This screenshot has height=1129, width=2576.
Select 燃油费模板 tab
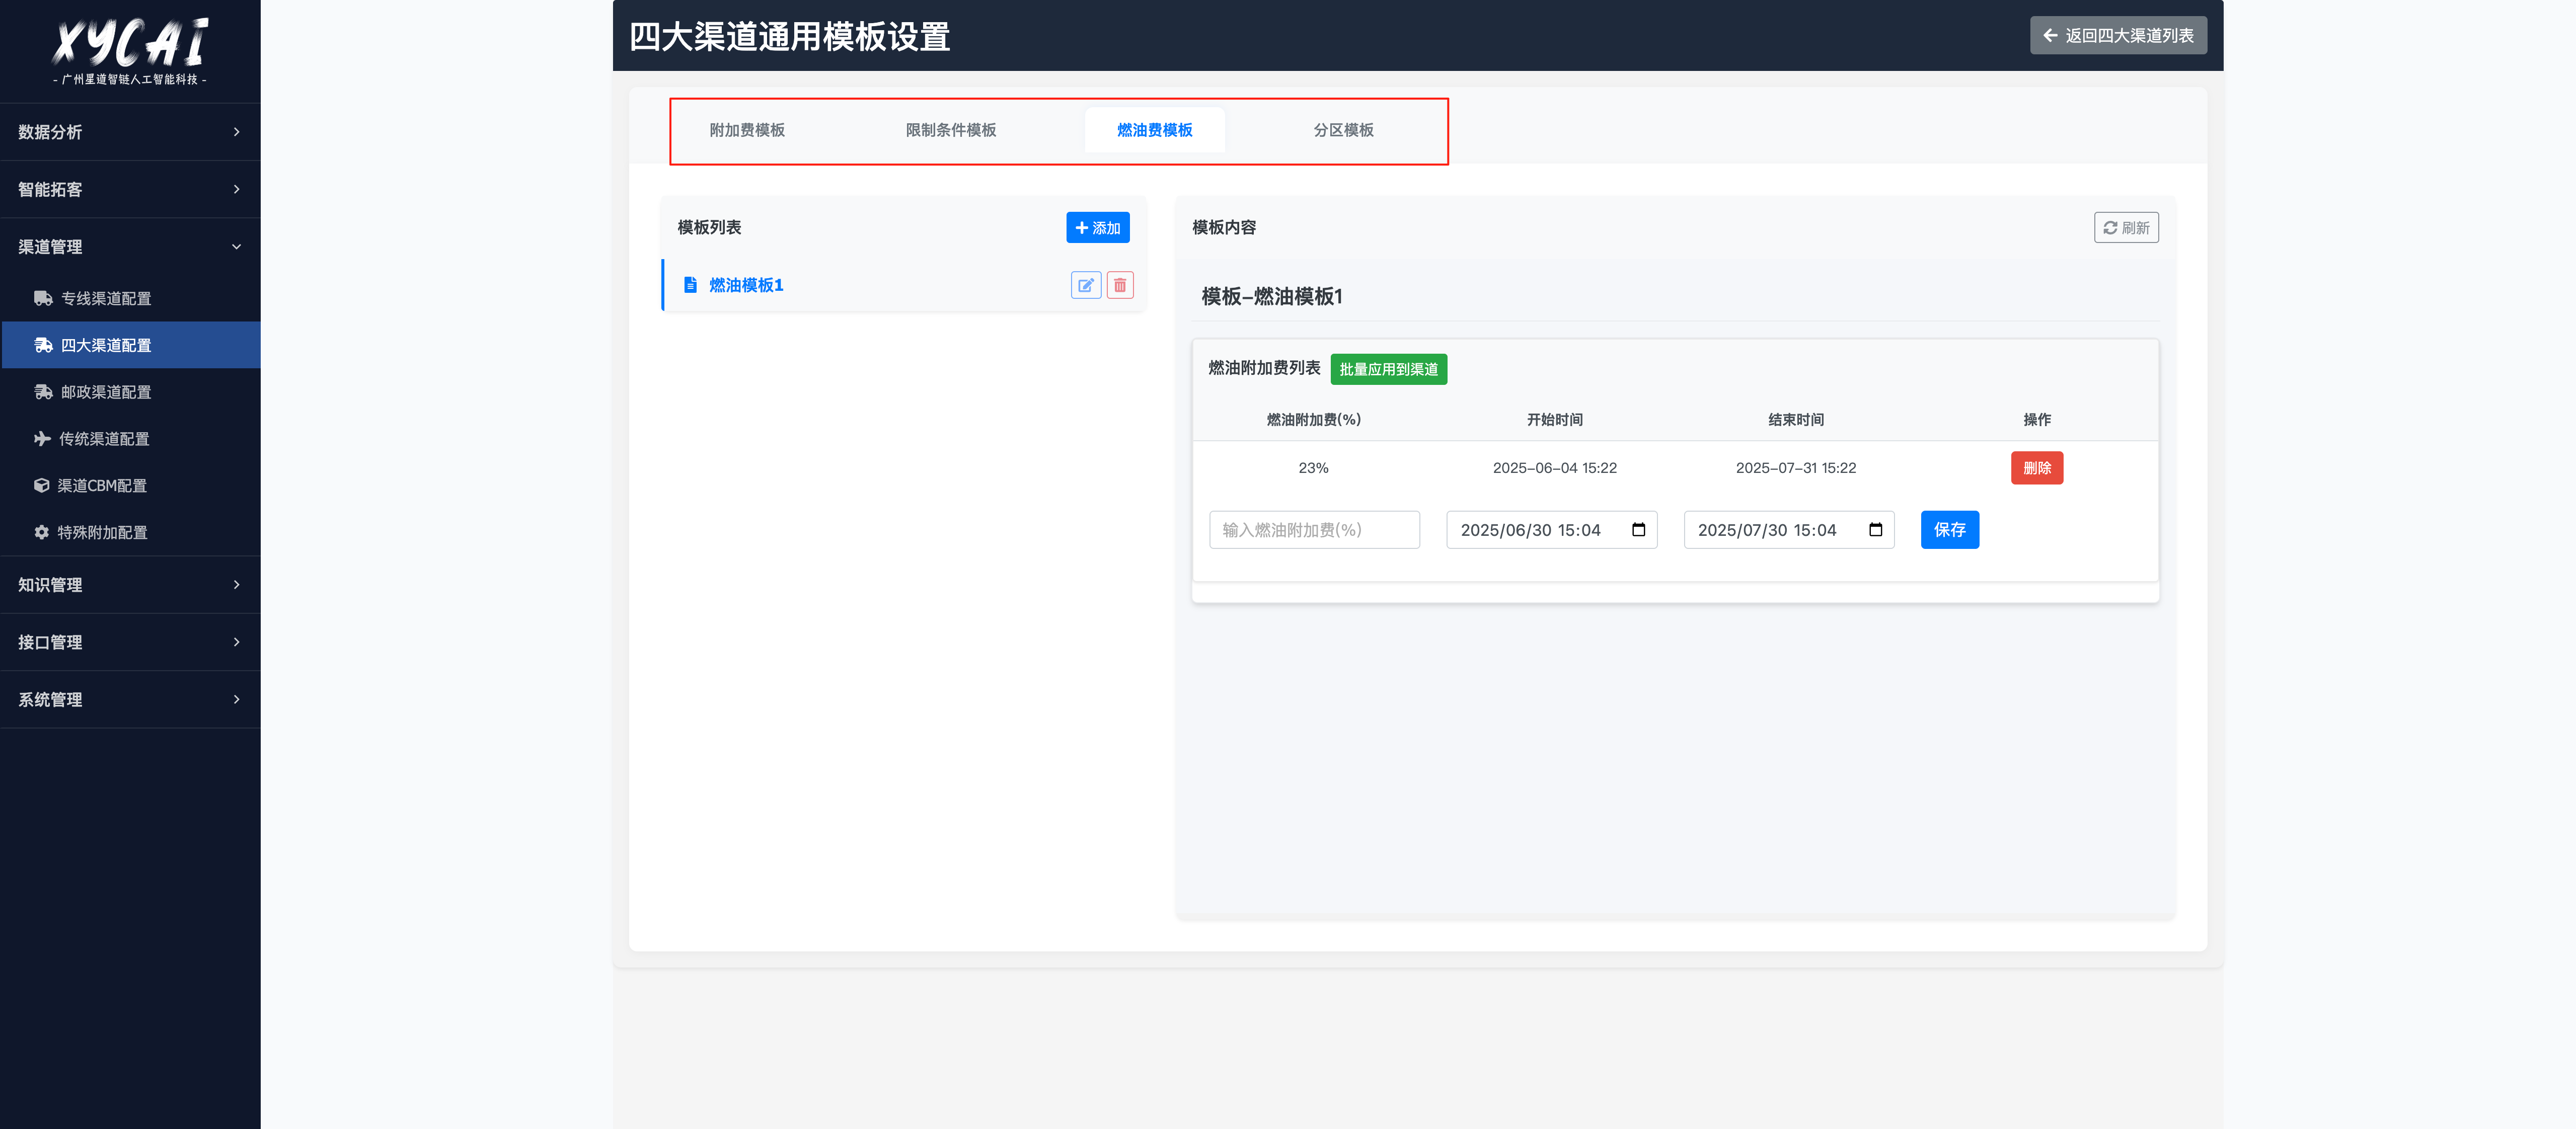tap(1154, 130)
